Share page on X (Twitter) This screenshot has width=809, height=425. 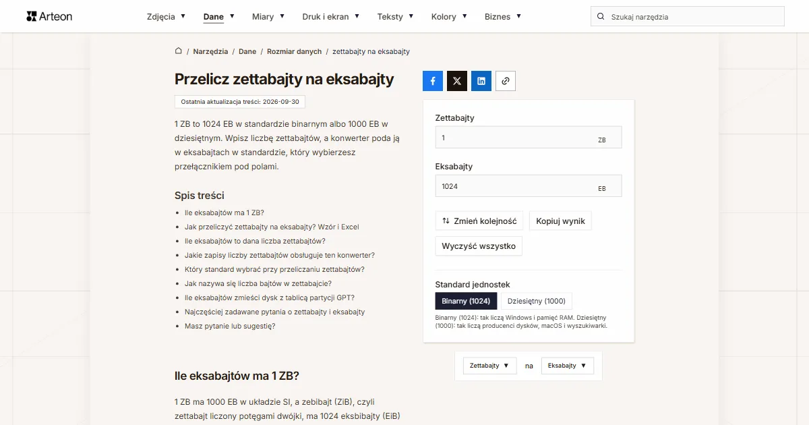(457, 81)
